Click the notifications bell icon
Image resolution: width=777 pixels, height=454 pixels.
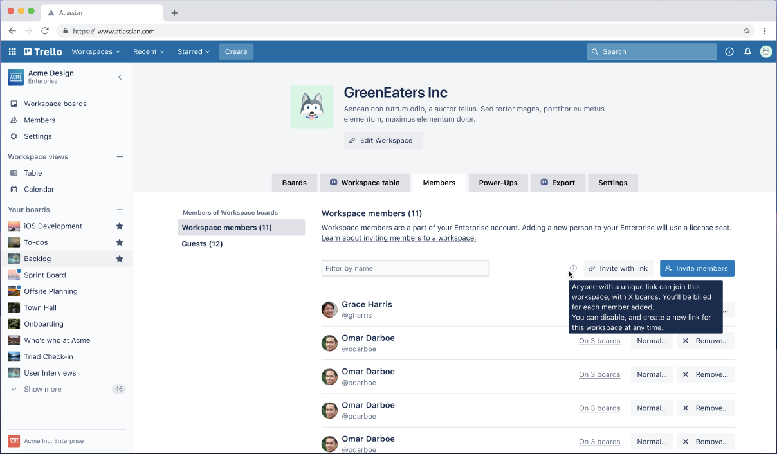[x=747, y=51]
